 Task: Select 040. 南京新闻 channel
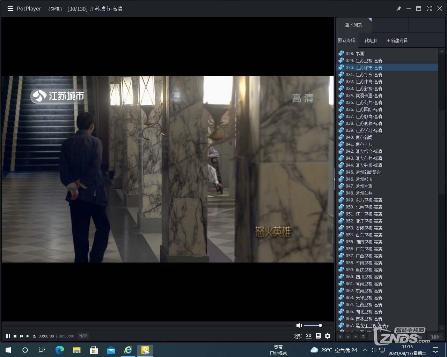click(387, 137)
